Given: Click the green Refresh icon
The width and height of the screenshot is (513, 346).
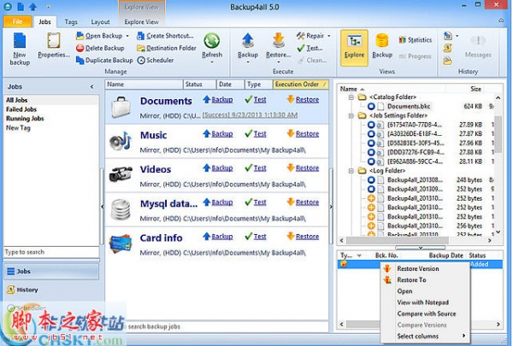Looking at the screenshot, I should (212, 41).
